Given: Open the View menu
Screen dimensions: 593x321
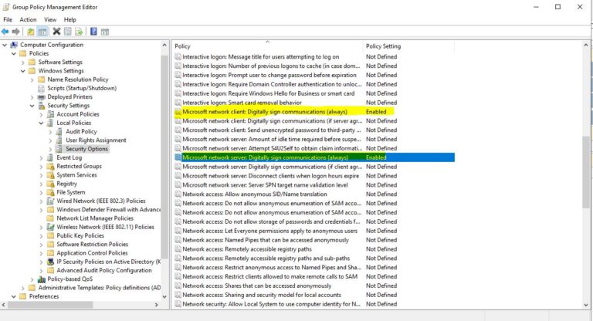Looking at the screenshot, I should [x=50, y=19].
